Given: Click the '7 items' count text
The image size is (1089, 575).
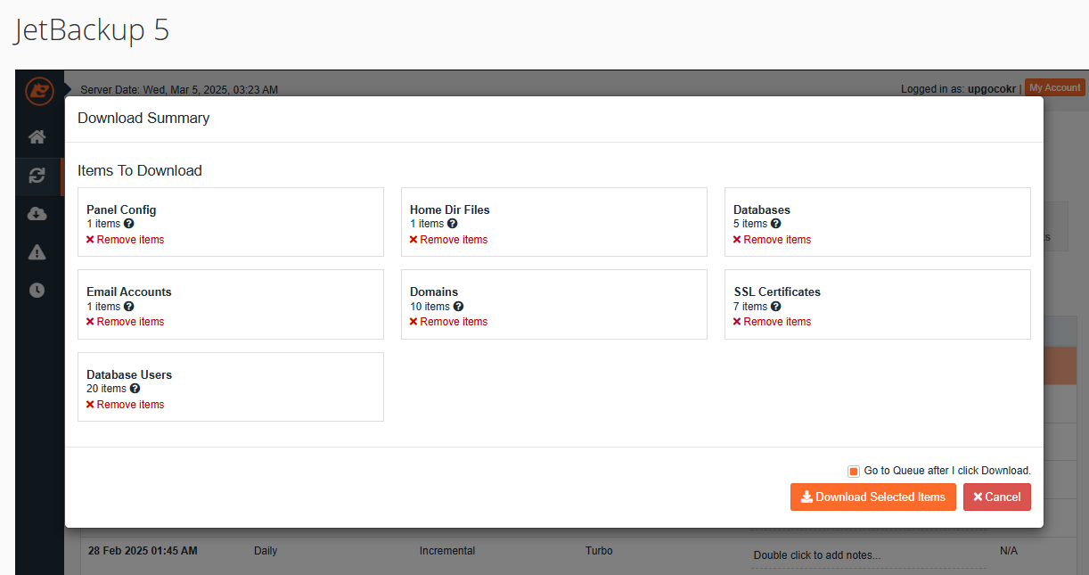Looking at the screenshot, I should [x=750, y=307].
